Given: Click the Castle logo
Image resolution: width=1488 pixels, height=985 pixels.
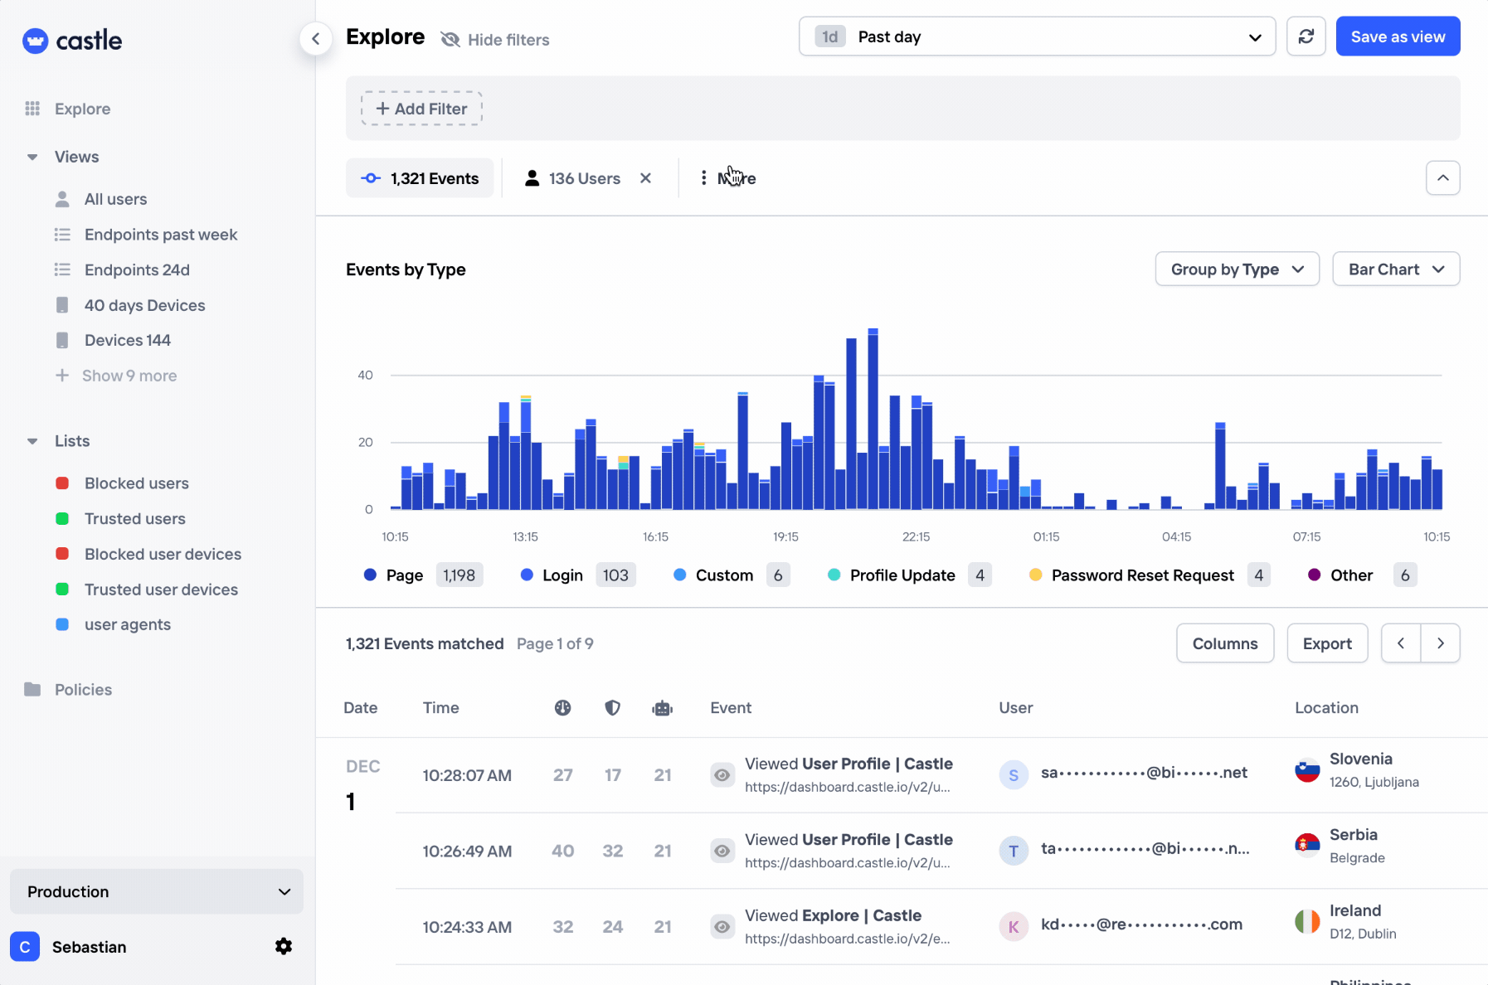Looking at the screenshot, I should click(x=72, y=41).
